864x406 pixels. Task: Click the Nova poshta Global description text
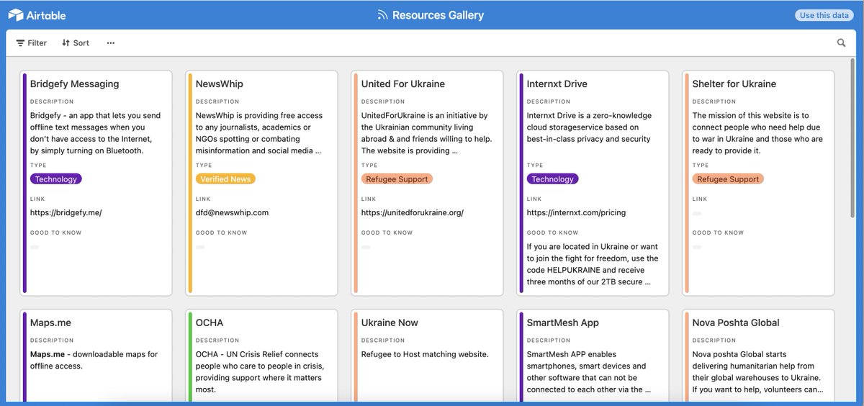[757, 371]
